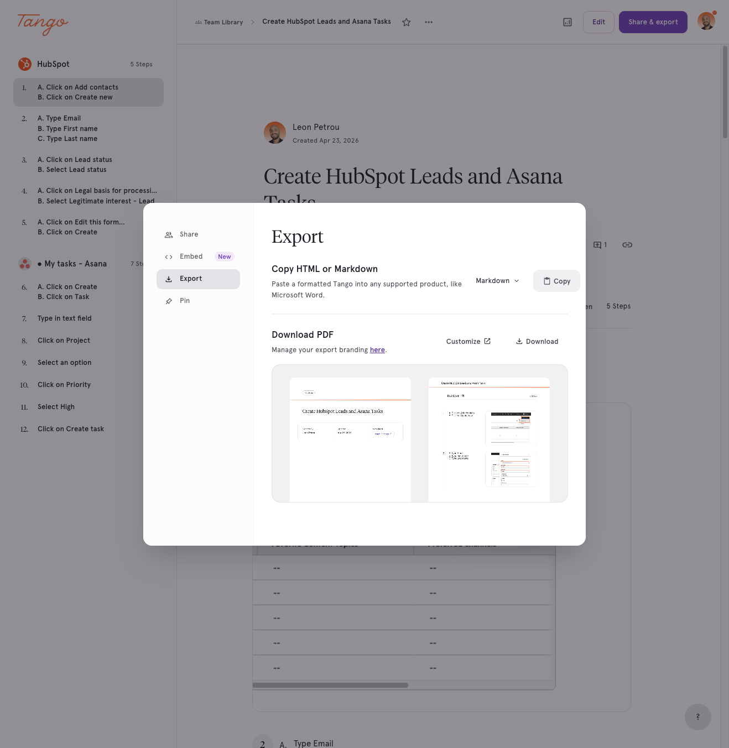Viewport: 729px width, 748px height.
Task: Open the Embed tab
Action: click(x=198, y=257)
